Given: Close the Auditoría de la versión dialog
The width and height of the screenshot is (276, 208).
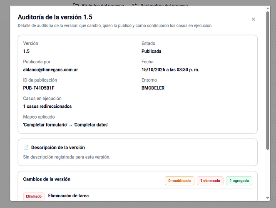Looking at the screenshot, I should pyautogui.click(x=253, y=19).
